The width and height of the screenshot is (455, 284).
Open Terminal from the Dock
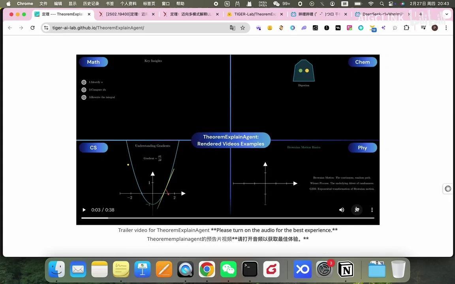[x=250, y=269]
